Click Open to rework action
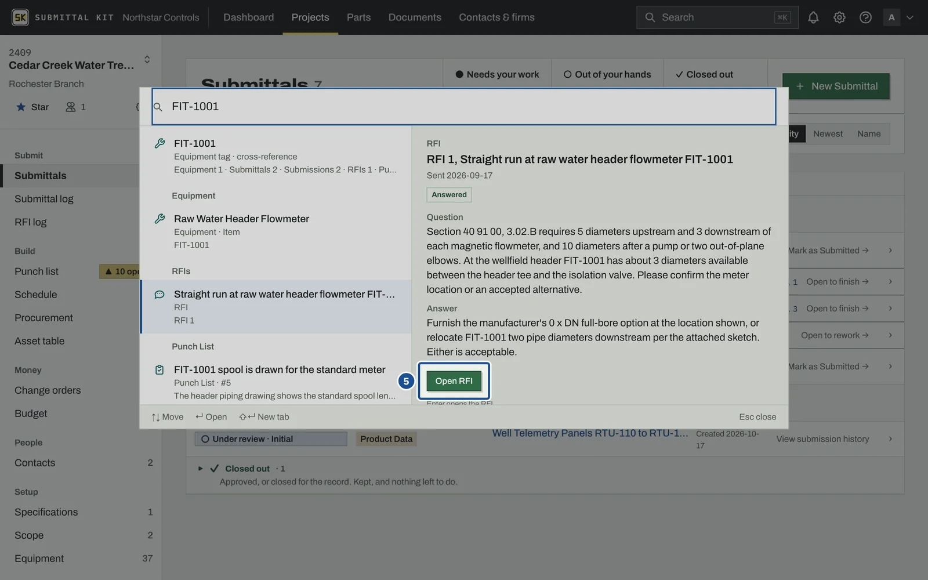 point(835,335)
